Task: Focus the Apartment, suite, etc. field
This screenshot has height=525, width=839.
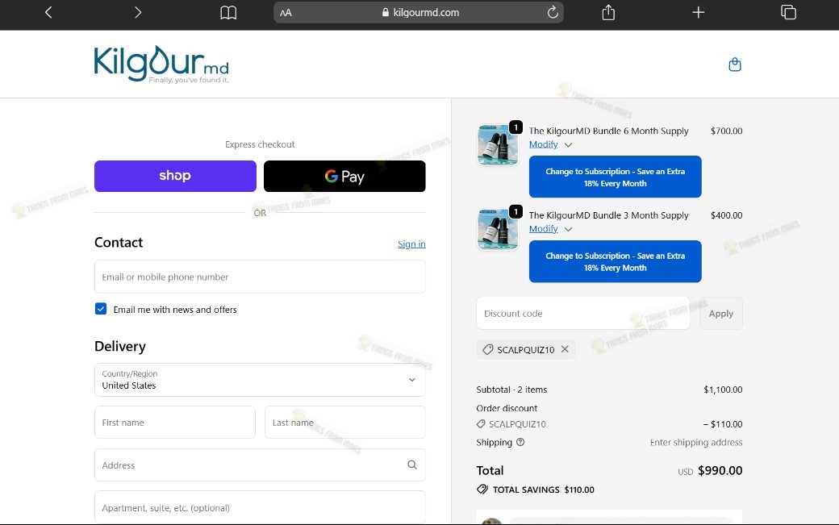Action: (260, 506)
